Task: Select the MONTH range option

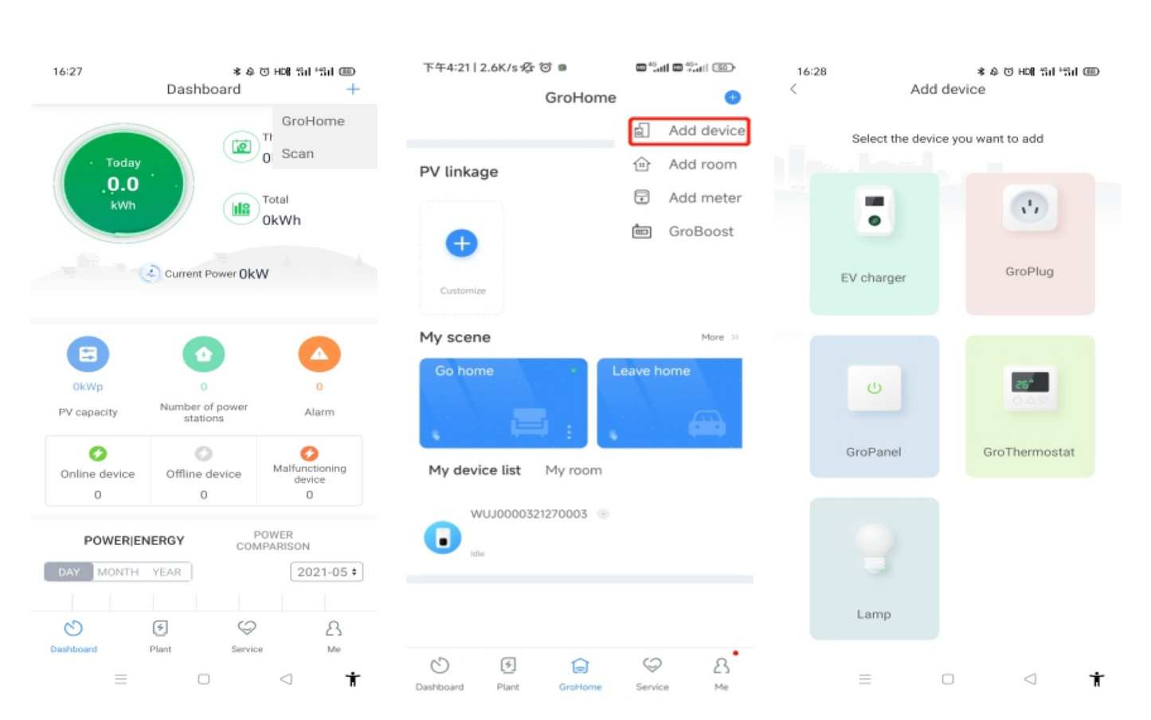Action: point(118,572)
